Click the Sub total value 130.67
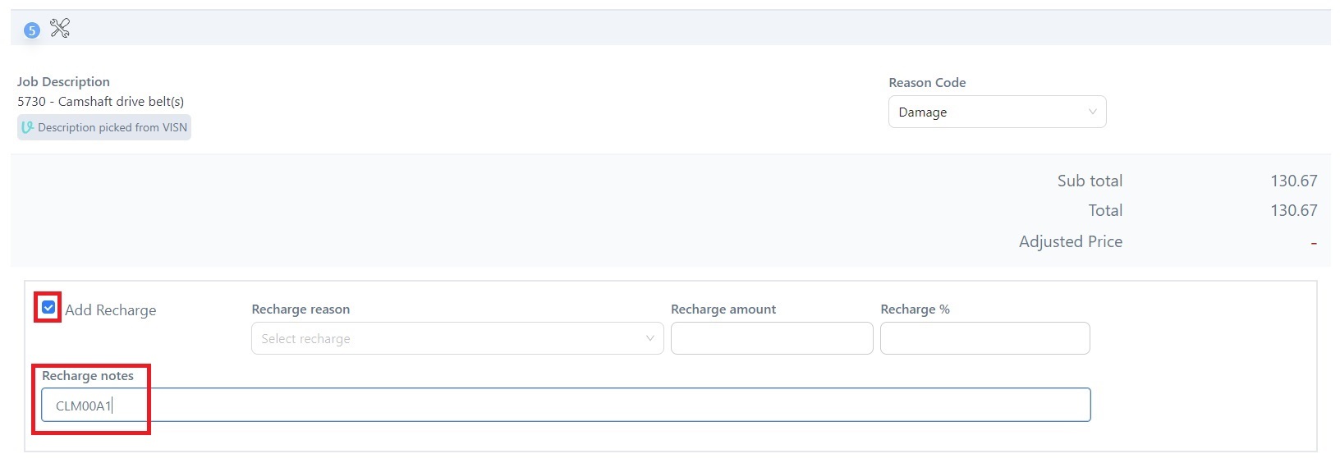 coord(1293,181)
